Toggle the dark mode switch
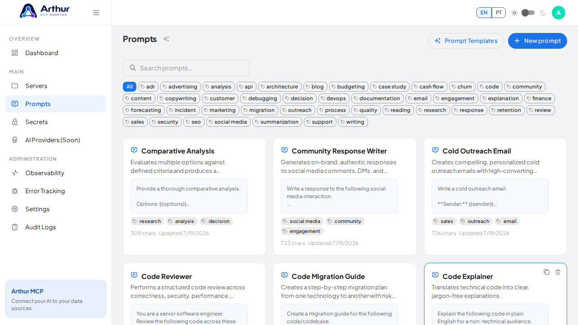Viewport: 578px width, 325px height. 528,13
